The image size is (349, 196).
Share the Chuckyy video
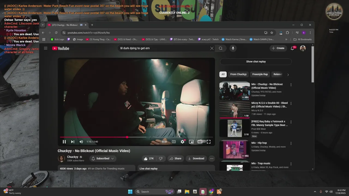coord(175,158)
